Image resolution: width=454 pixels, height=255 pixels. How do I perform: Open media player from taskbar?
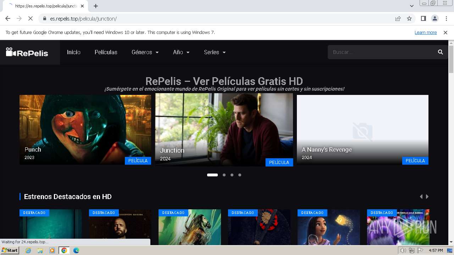click(52, 250)
